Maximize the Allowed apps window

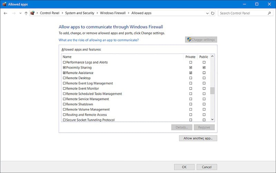(x=257, y=4)
